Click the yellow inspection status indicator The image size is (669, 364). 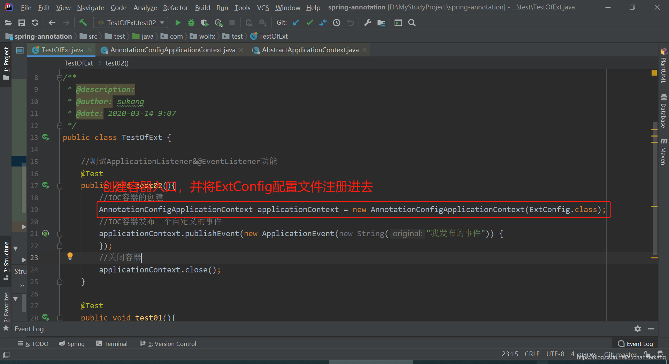(654, 73)
